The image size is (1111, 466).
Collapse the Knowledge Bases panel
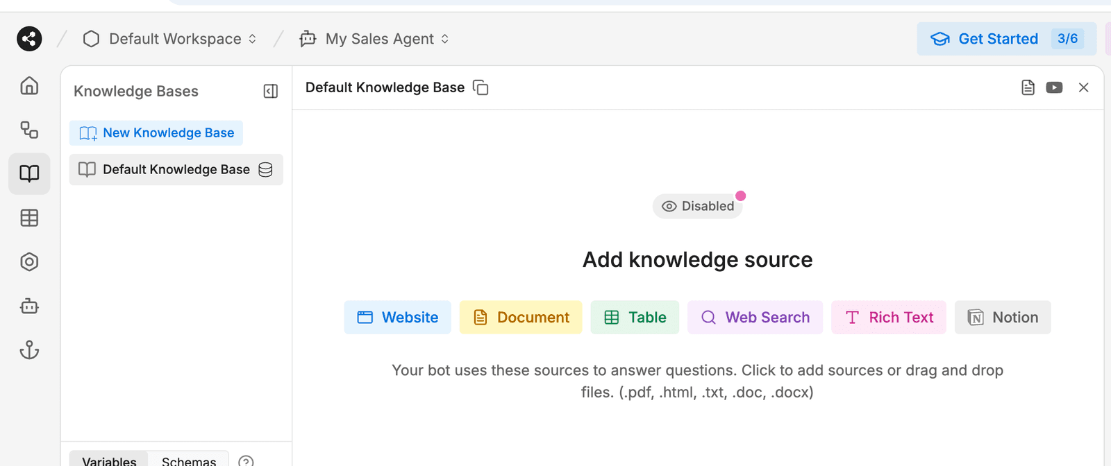click(271, 92)
